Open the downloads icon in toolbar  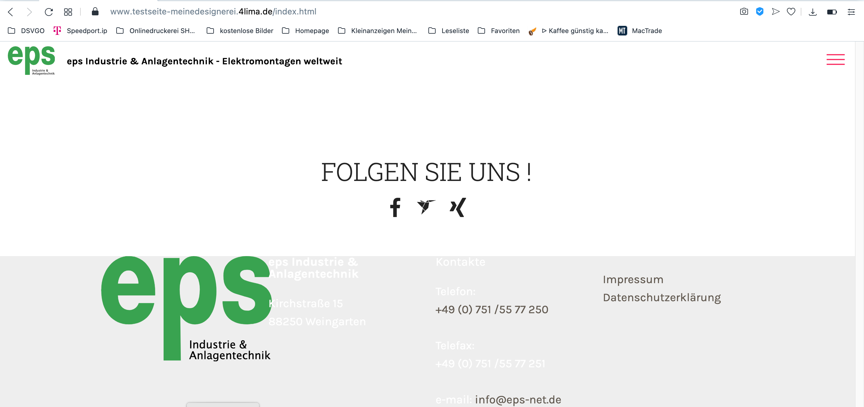812,12
